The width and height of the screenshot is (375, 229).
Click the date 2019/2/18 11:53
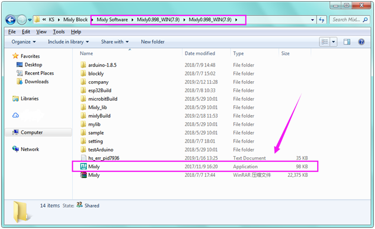point(201,116)
